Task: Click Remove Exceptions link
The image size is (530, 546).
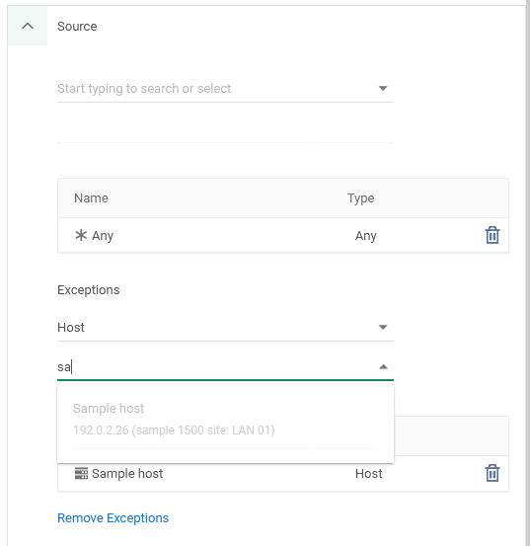Action: [x=113, y=517]
